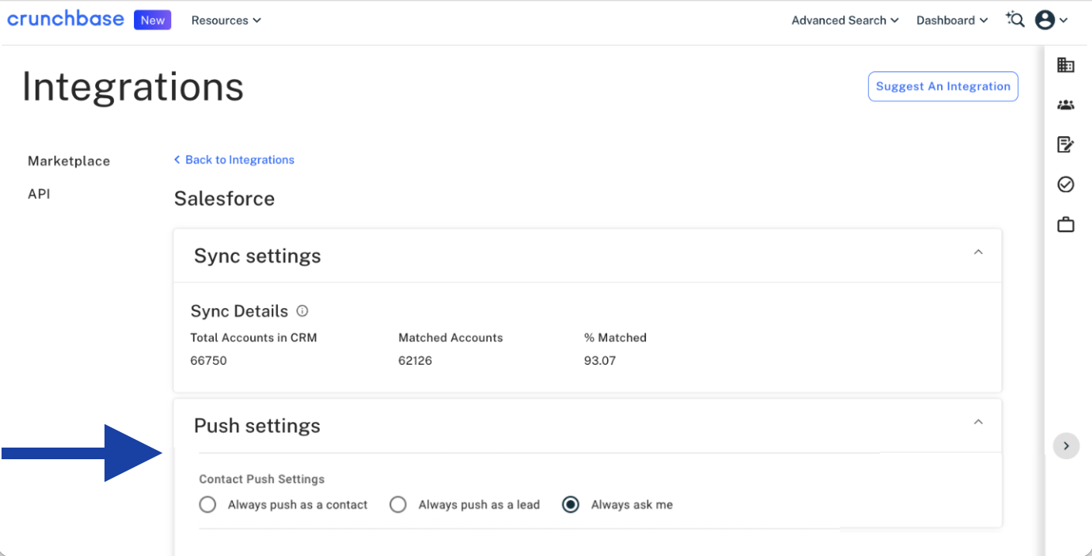Select Always push as a contact

(283, 505)
